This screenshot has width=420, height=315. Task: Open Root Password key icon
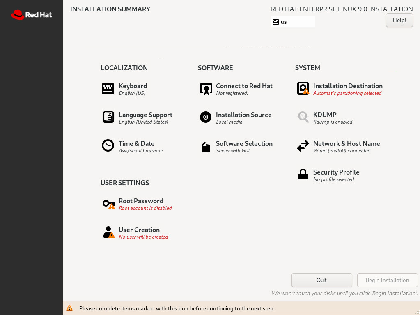click(109, 205)
